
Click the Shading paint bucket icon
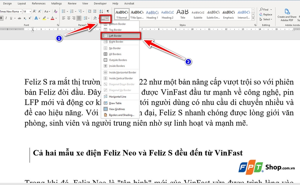point(95,18)
